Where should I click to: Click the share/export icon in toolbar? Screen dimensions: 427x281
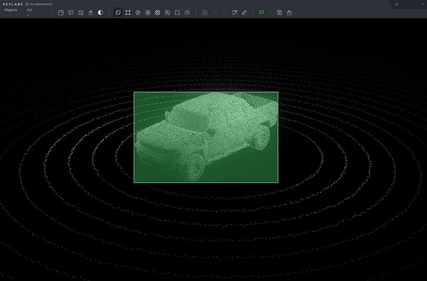click(x=290, y=12)
